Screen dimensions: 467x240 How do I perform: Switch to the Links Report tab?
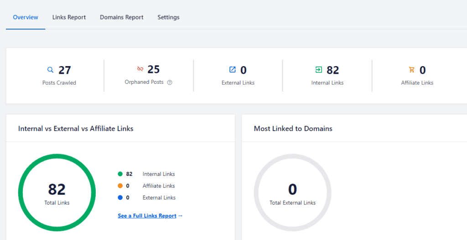(69, 17)
